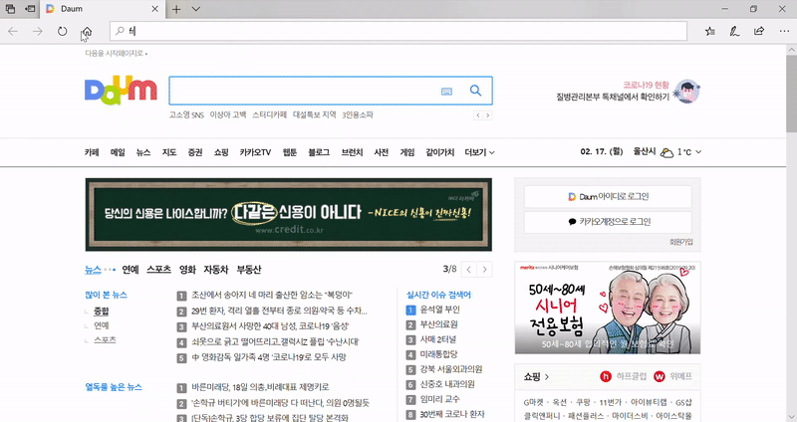797x422 pixels.
Task: Open the tabs set aside icon
Action: click(x=10, y=9)
